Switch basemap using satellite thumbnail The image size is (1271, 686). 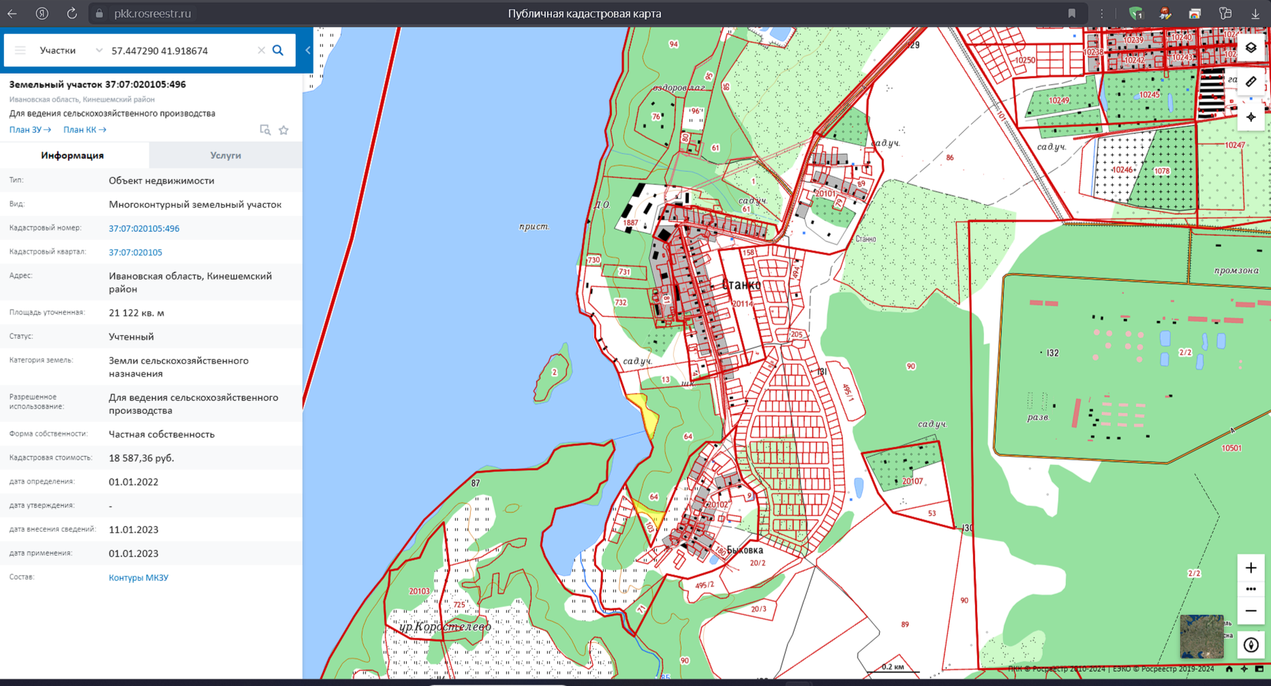(1201, 636)
